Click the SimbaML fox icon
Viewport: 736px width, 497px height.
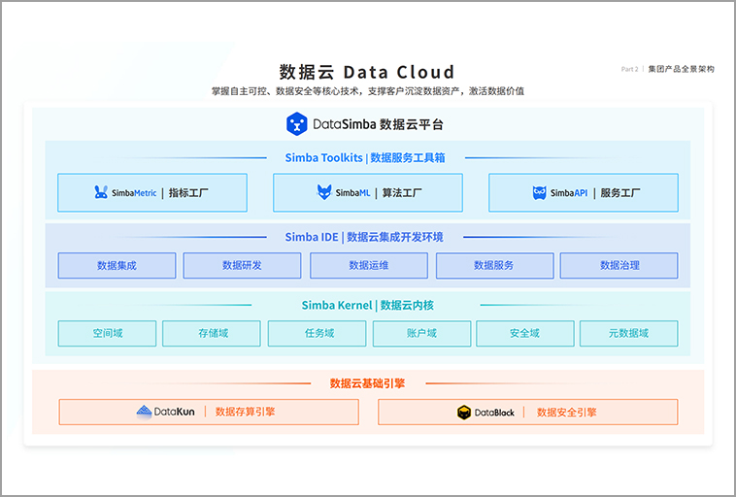[324, 192]
